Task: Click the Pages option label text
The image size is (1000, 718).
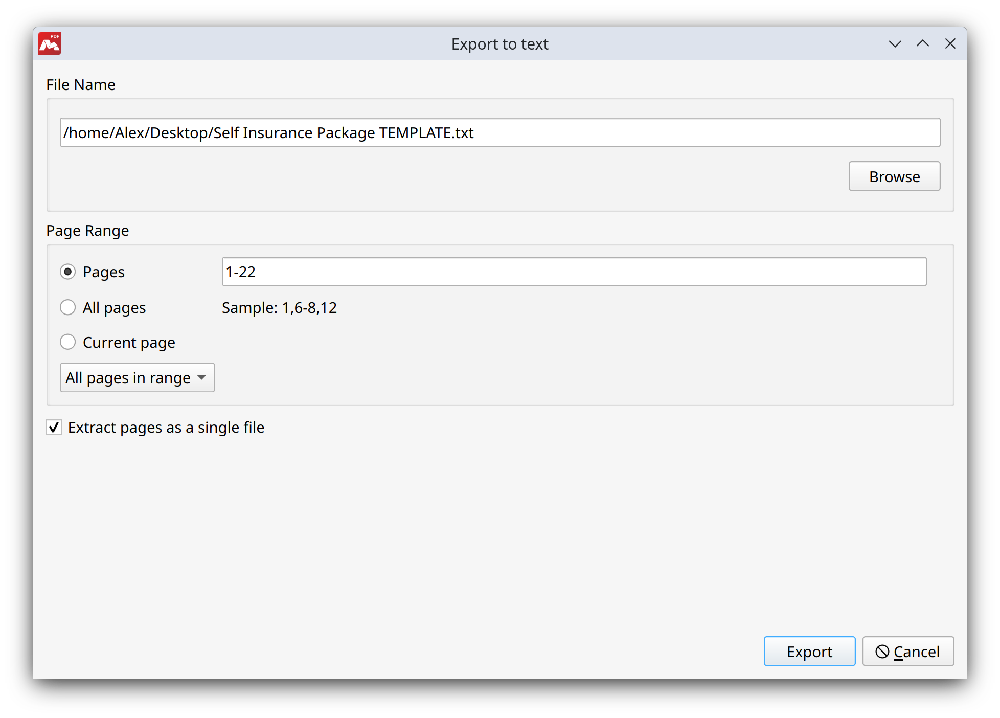Action: (104, 272)
